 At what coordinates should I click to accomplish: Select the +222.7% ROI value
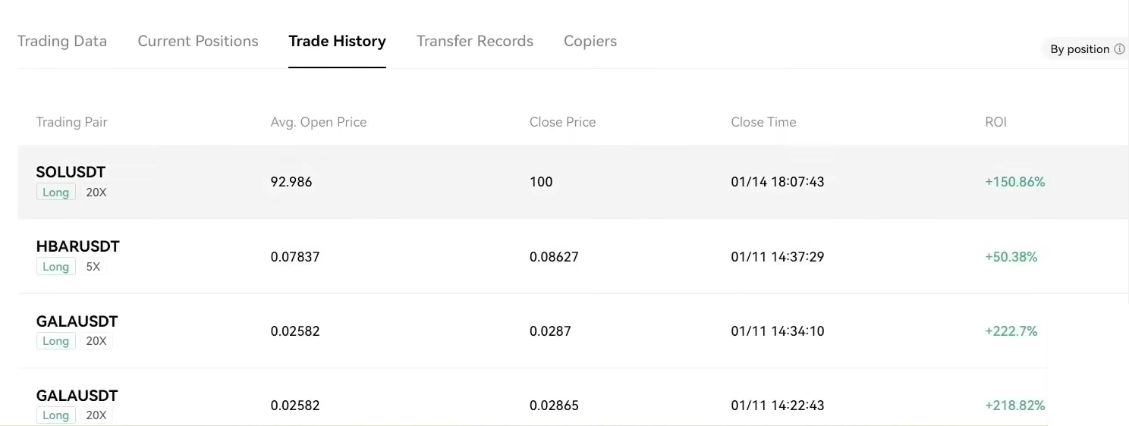(x=1011, y=331)
